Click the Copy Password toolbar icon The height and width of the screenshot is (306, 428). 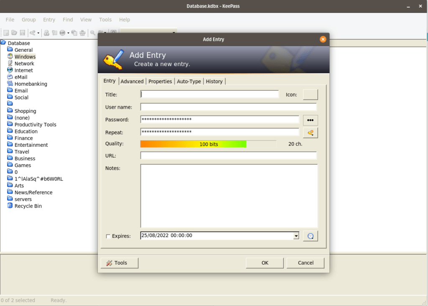coord(55,33)
